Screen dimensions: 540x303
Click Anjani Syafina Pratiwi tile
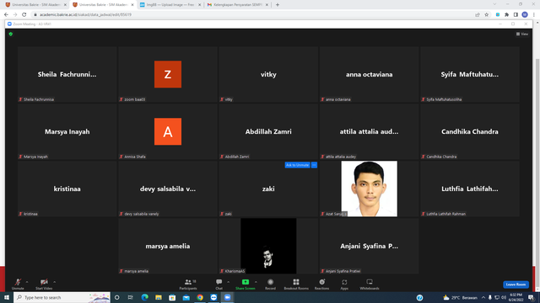pos(370,246)
